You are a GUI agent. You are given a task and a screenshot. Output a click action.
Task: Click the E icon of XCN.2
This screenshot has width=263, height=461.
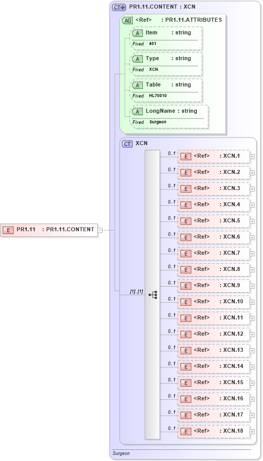185,173
